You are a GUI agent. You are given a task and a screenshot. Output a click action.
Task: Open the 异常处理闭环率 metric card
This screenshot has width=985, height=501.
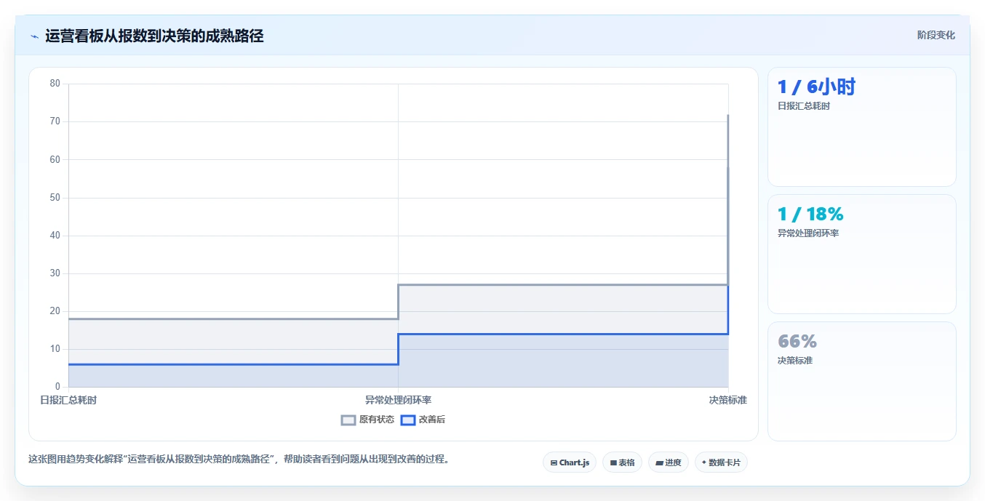pos(862,254)
